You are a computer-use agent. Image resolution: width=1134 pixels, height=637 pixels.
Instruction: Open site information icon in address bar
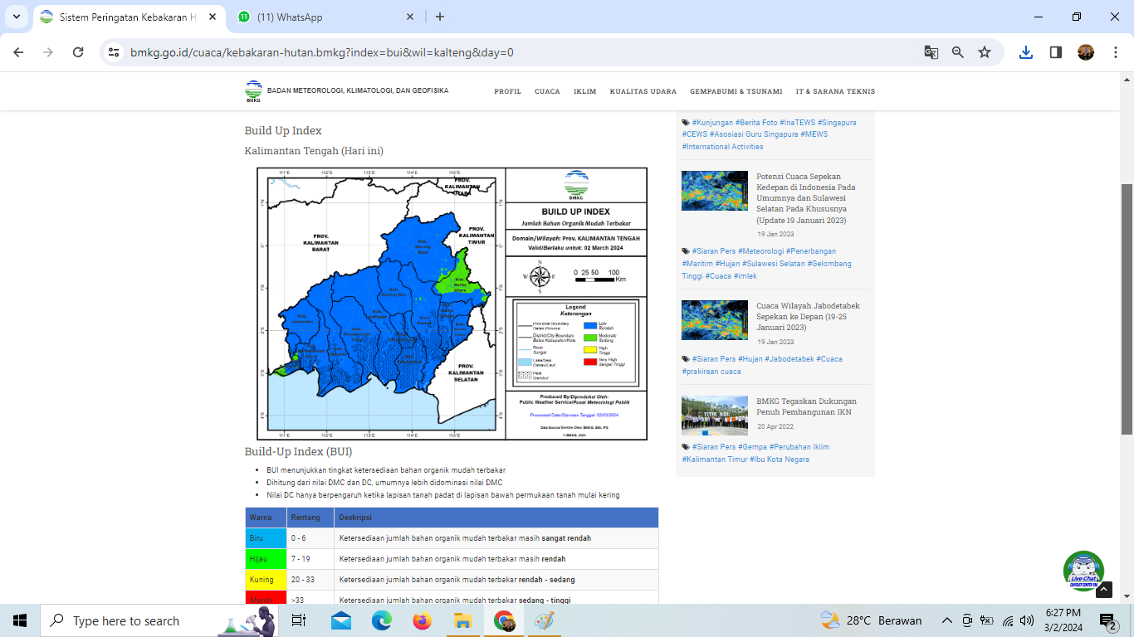pos(115,52)
